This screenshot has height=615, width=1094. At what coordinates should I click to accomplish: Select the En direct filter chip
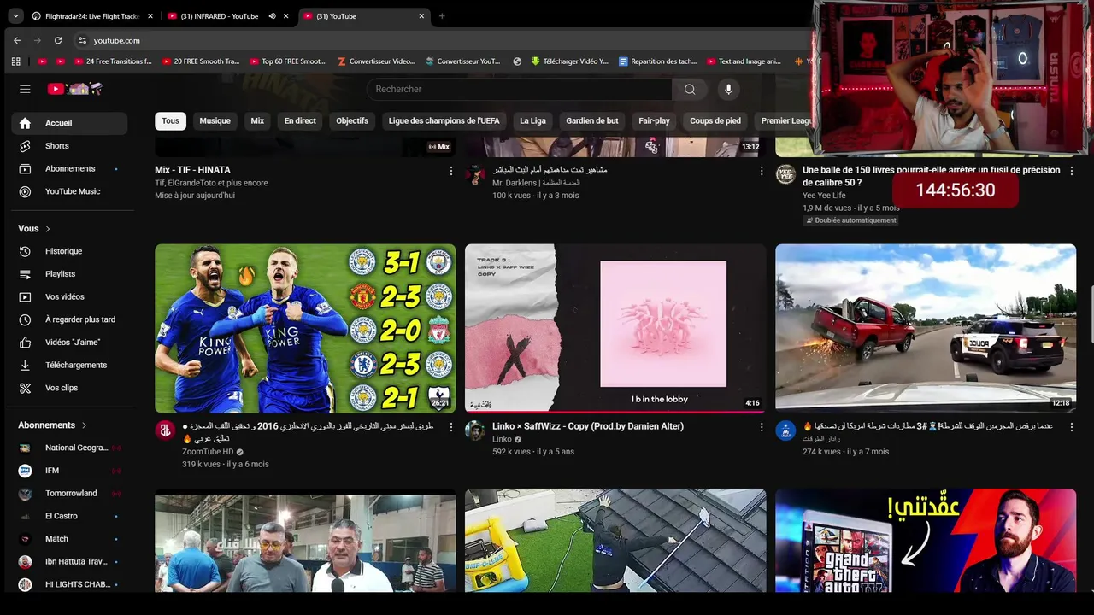(300, 121)
